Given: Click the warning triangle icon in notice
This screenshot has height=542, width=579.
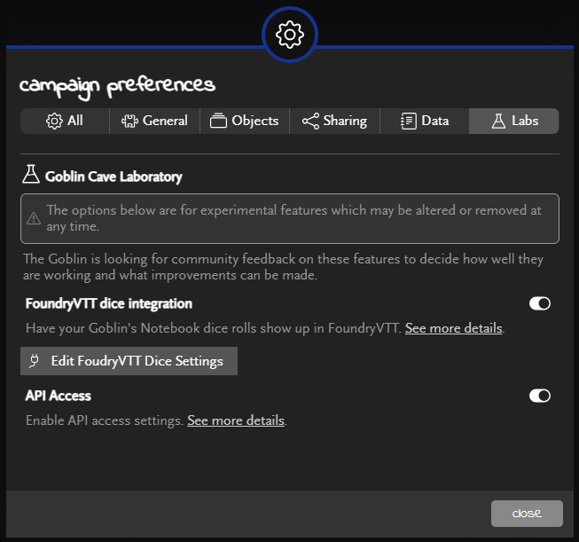Looking at the screenshot, I should (34, 218).
